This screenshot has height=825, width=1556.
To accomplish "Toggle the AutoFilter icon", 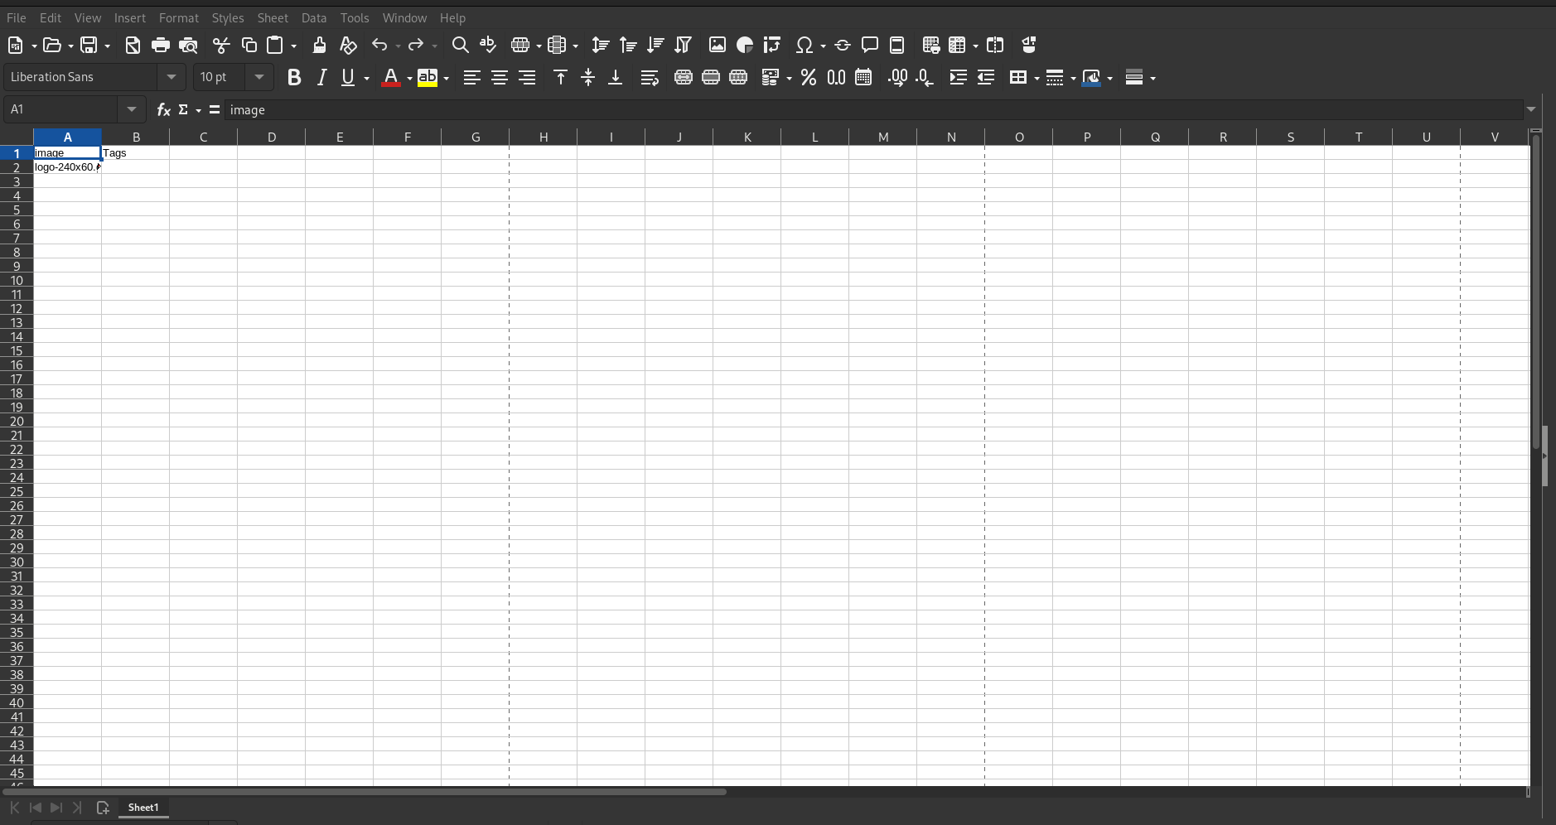I will coord(683,46).
